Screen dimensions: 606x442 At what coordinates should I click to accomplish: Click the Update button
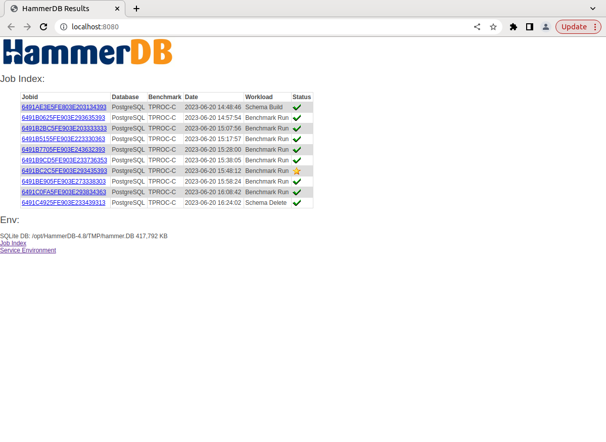(574, 27)
